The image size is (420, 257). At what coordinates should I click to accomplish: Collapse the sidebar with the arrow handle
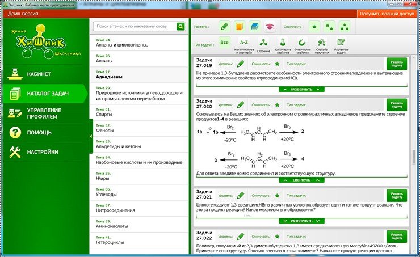point(91,136)
